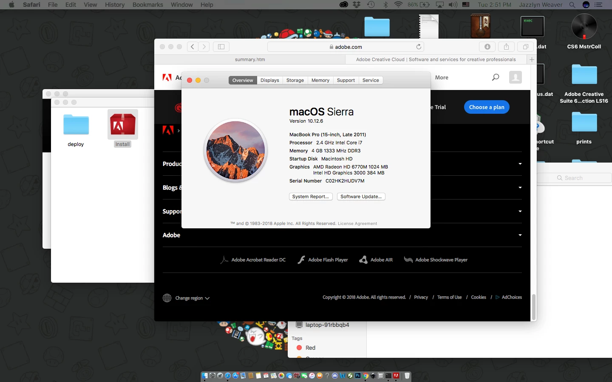Open Terminal from the Dock
The height and width of the screenshot is (382, 612).
coord(388,376)
